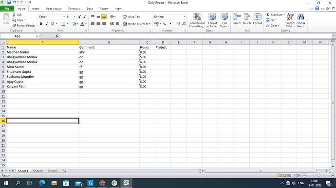This screenshot has height=188, width=336.
Task: Switch to the Formulas ribbon tab
Action: click(74, 9)
